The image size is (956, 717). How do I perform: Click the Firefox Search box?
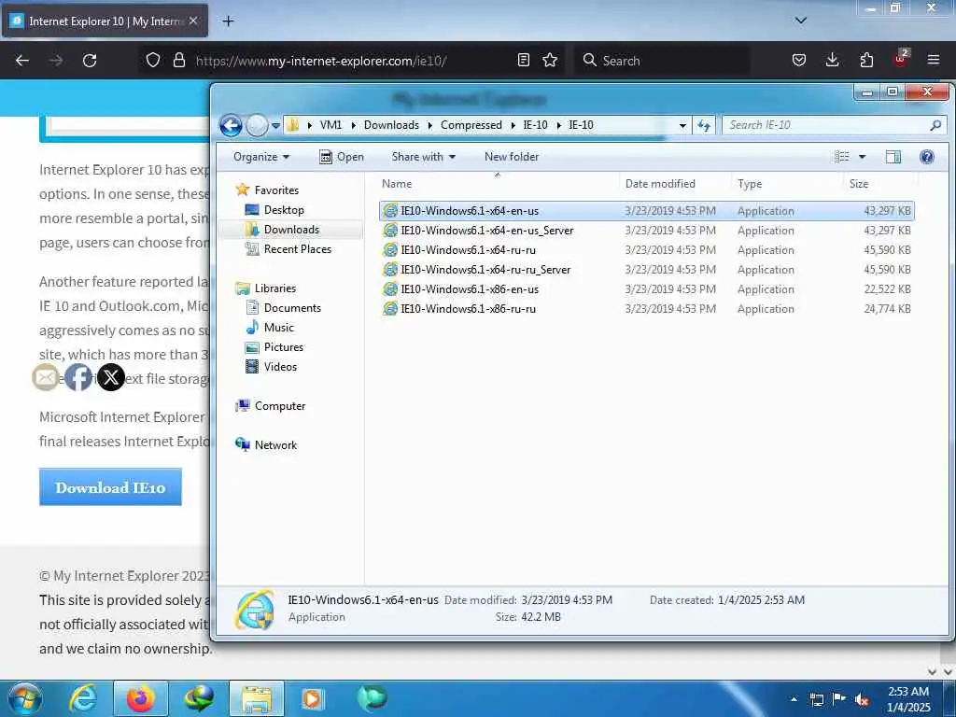pos(662,61)
